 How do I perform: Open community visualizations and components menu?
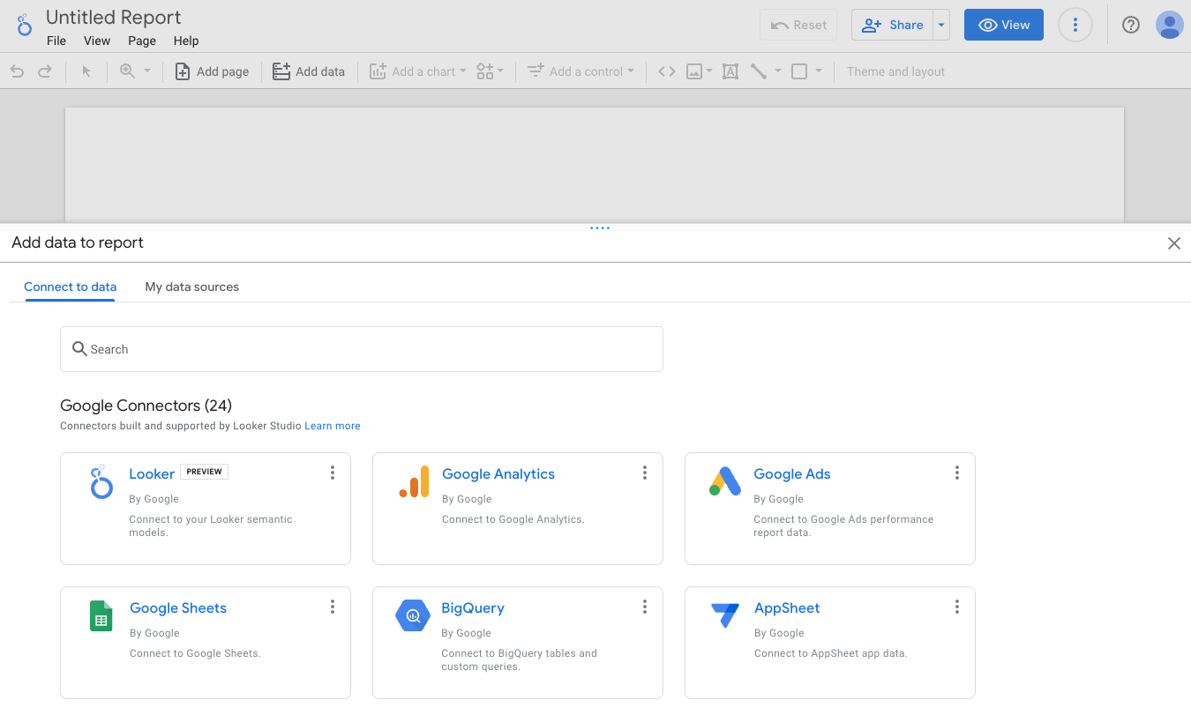coord(491,71)
